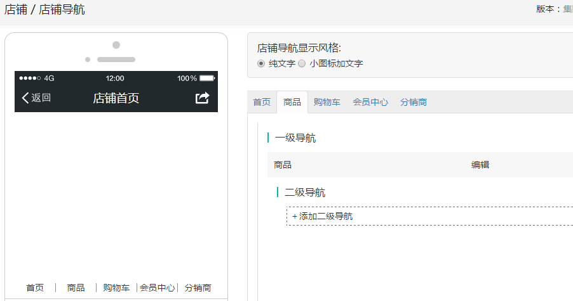The image size is (573, 301).
Task: Click the 编辑 column in navigation row
Action: [x=480, y=165]
